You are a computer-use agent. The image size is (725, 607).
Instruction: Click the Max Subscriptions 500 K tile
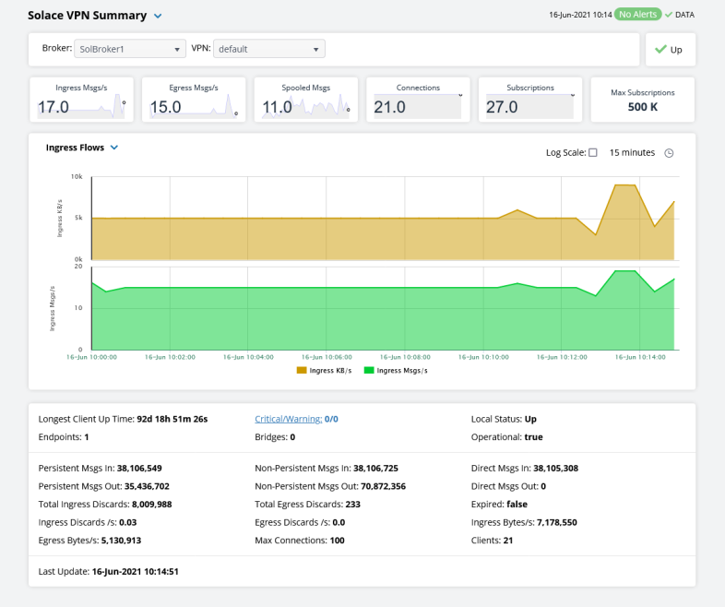pos(643,100)
